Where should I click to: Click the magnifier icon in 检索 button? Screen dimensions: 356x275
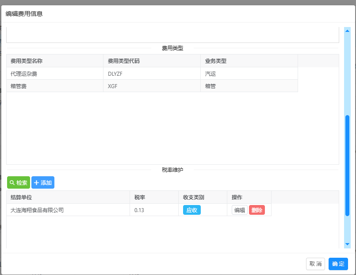tap(12, 182)
